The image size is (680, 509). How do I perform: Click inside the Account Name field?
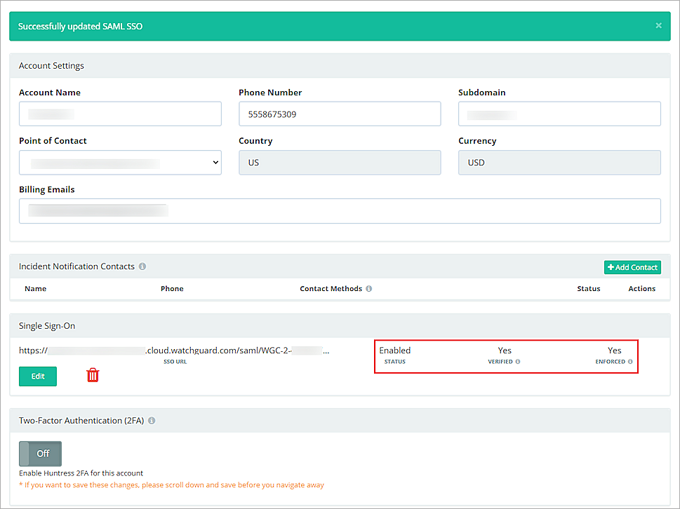[x=120, y=114]
